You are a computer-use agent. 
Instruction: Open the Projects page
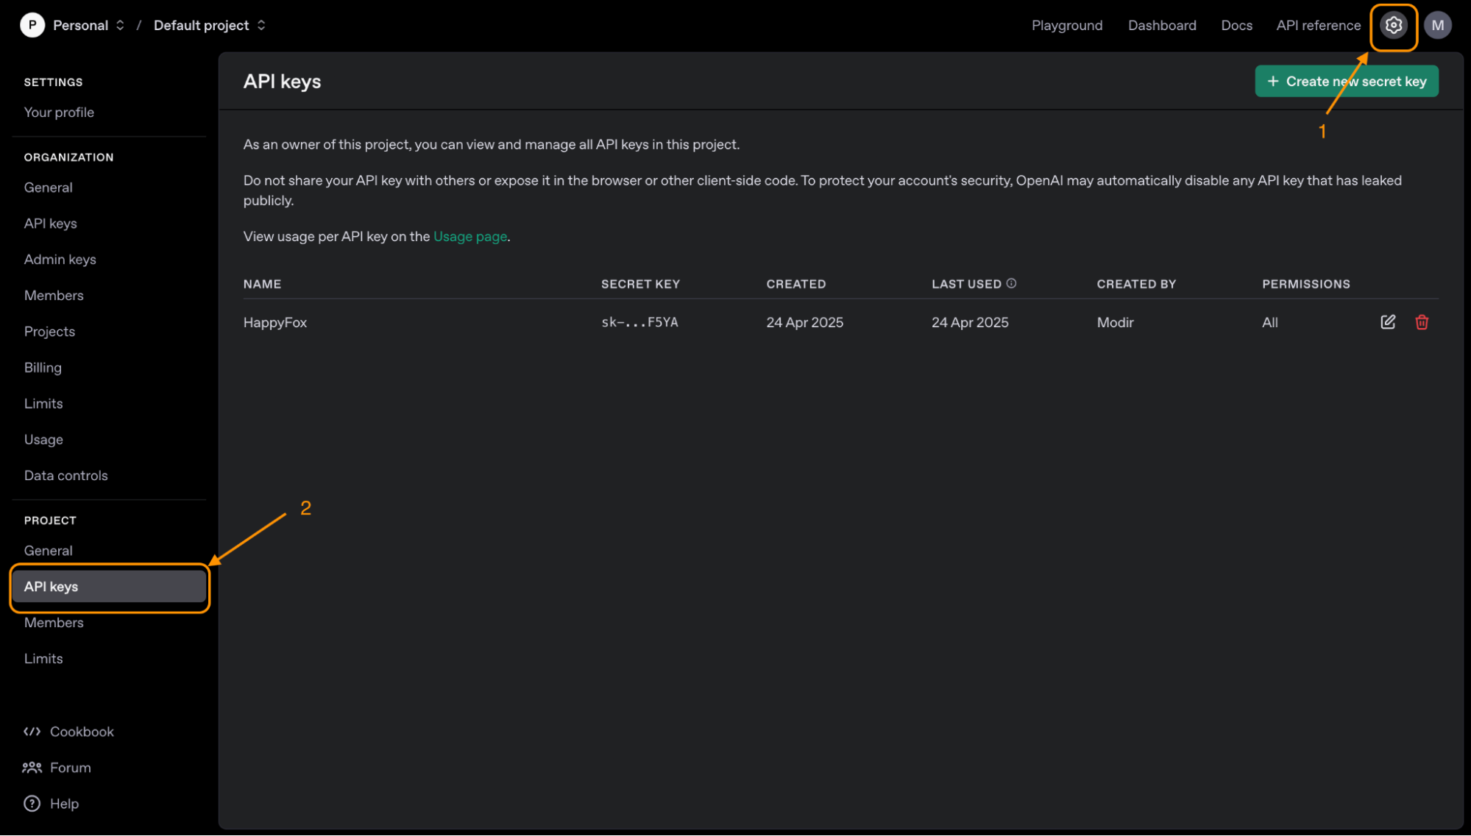[x=49, y=332]
